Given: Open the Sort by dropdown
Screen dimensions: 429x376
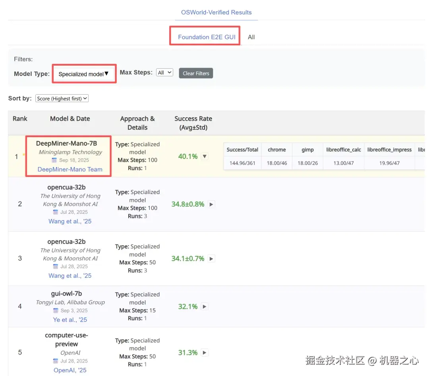Looking at the screenshot, I should pyautogui.click(x=62, y=99).
